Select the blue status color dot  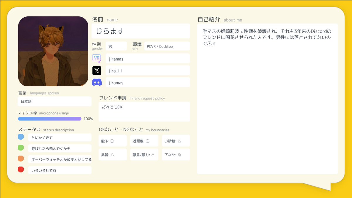pos(21,137)
